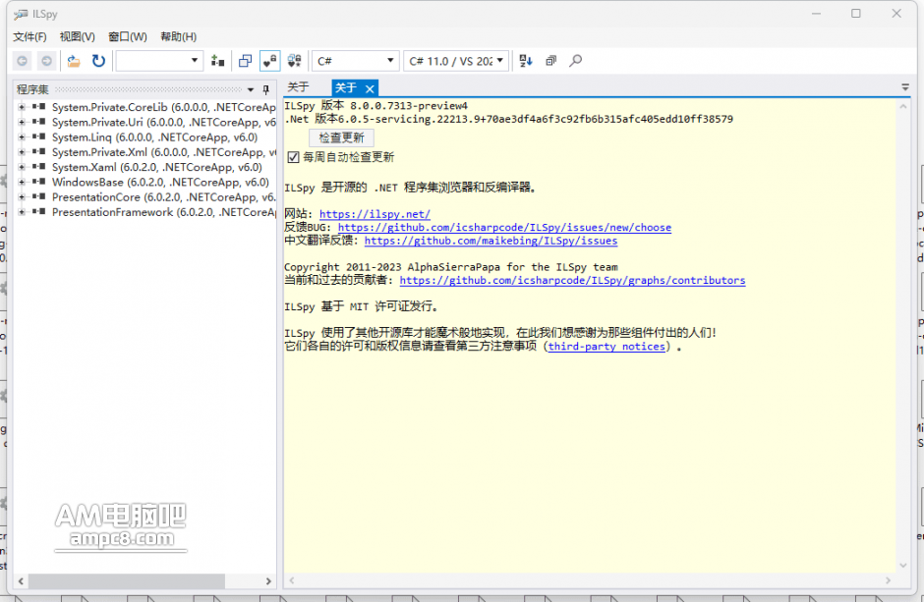Image resolution: width=924 pixels, height=602 pixels.
Task: Click the Forward navigation arrow
Action: 46,61
